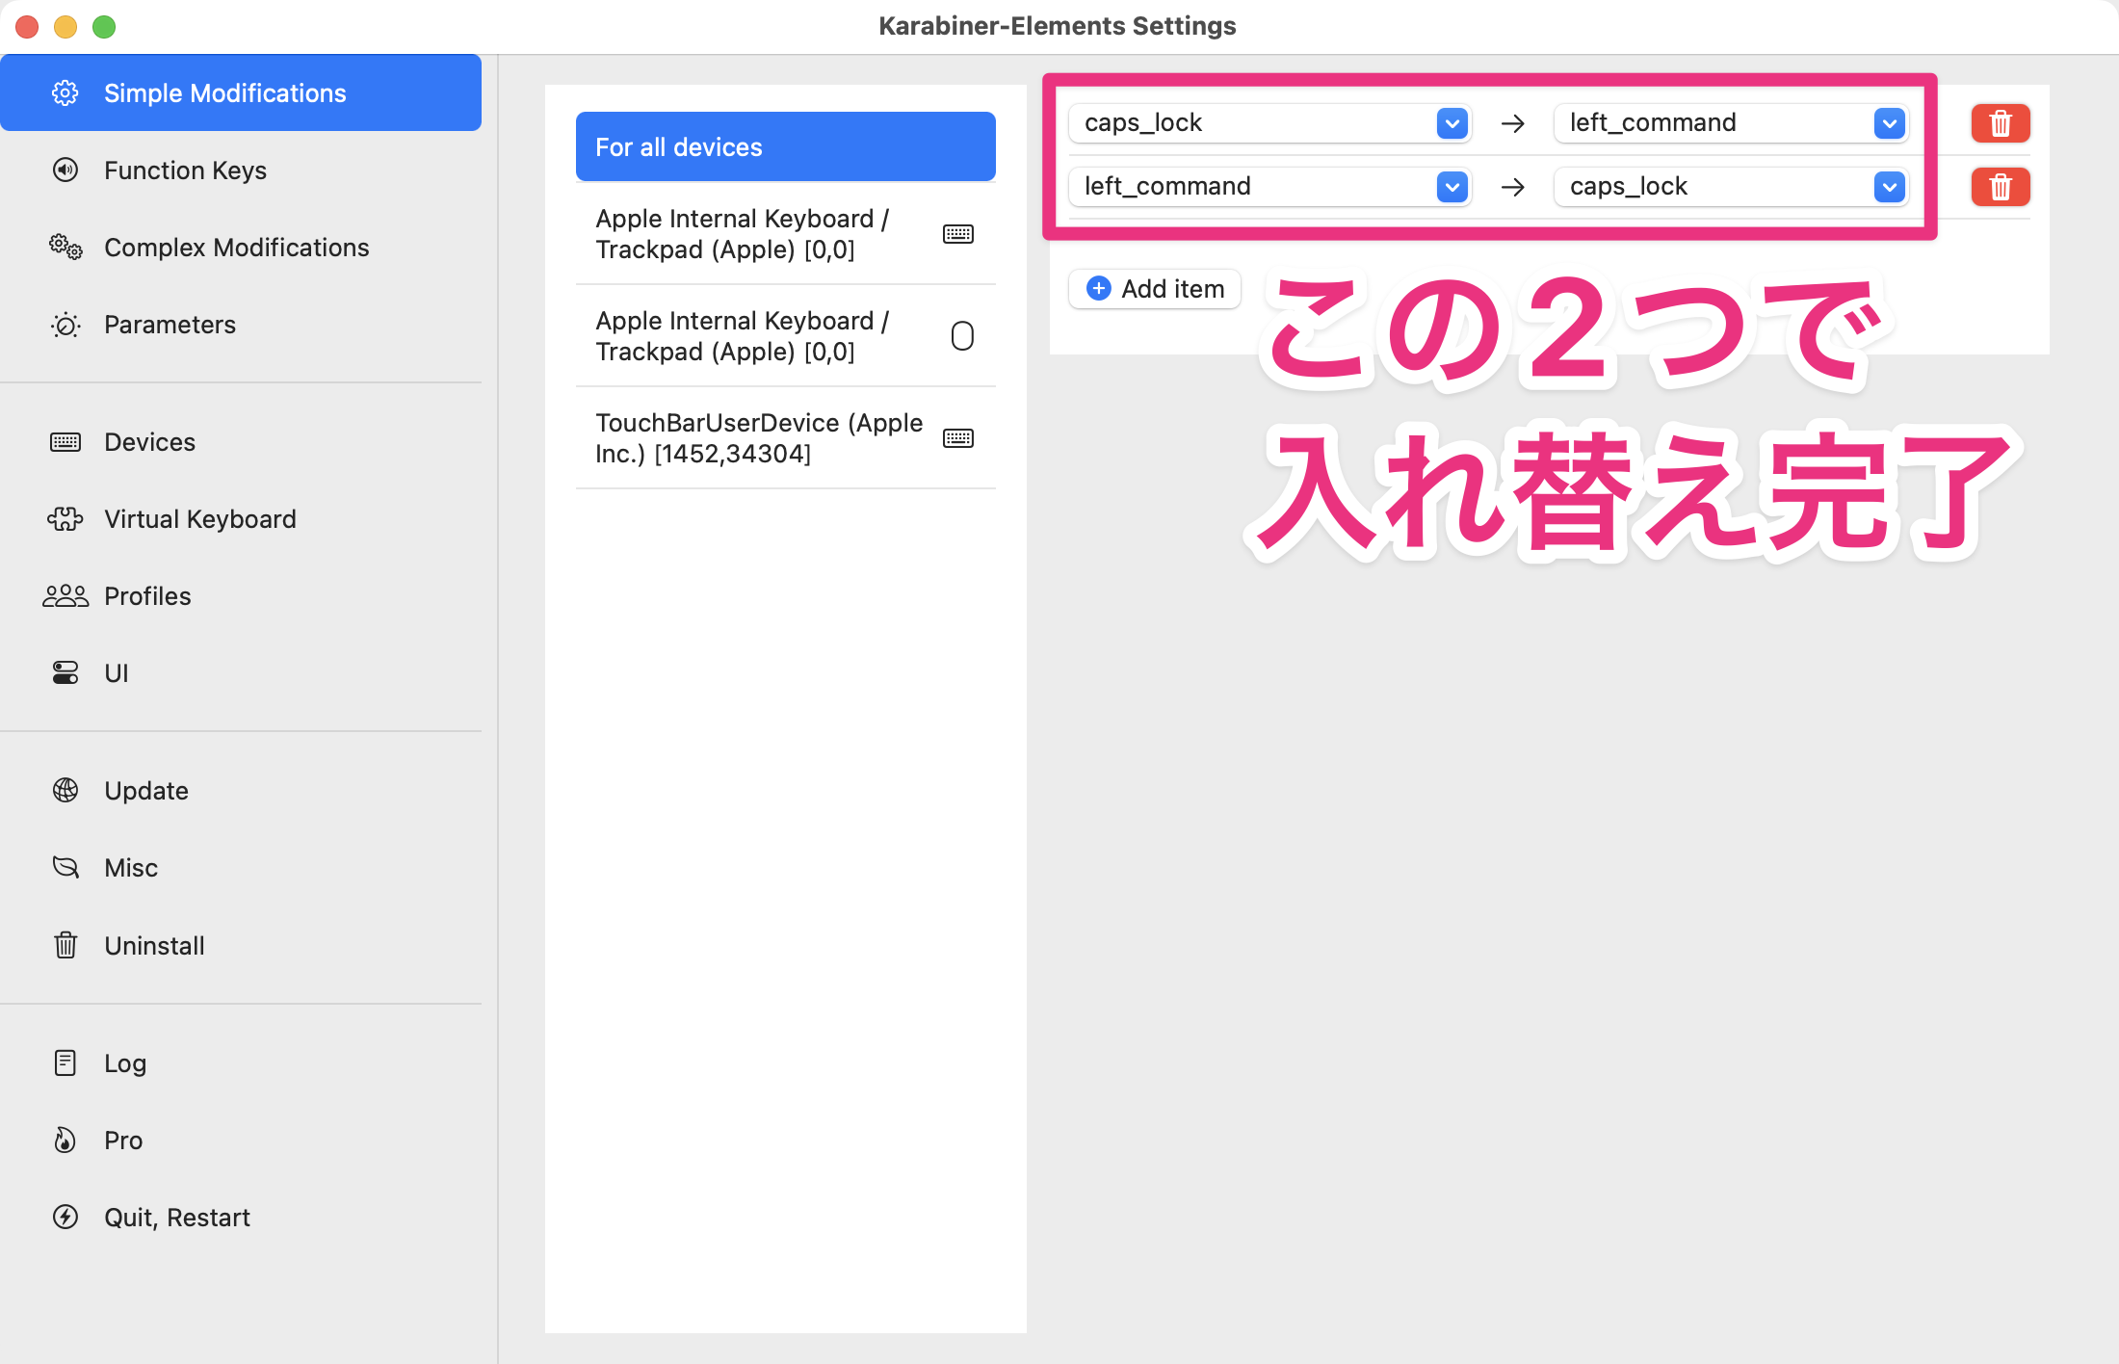Expand the caps_lock target key dropdown
The width and height of the screenshot is (2119, 1364).
1889,187
